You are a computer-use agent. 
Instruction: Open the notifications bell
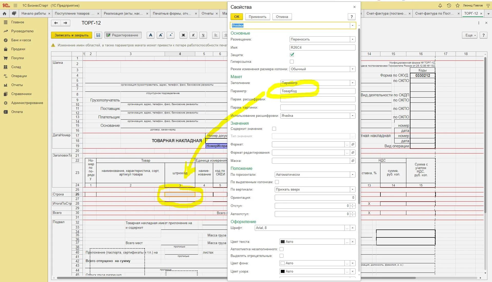[x=440, y=5]
